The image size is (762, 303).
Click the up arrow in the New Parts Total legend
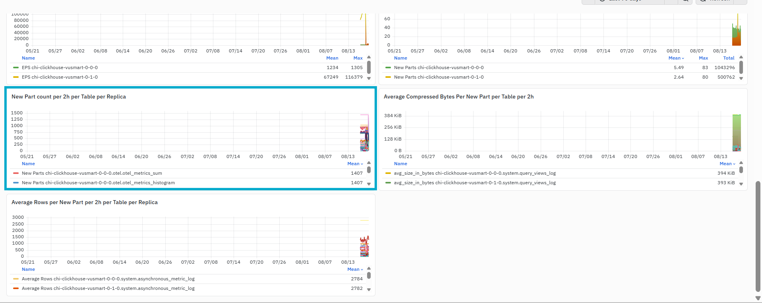coord(741,57)
